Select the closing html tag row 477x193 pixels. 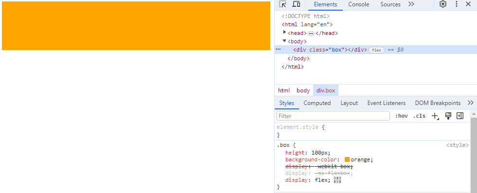click(293, 67)
